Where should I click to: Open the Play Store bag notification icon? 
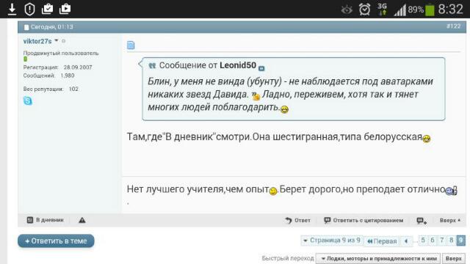coord(65,9)
